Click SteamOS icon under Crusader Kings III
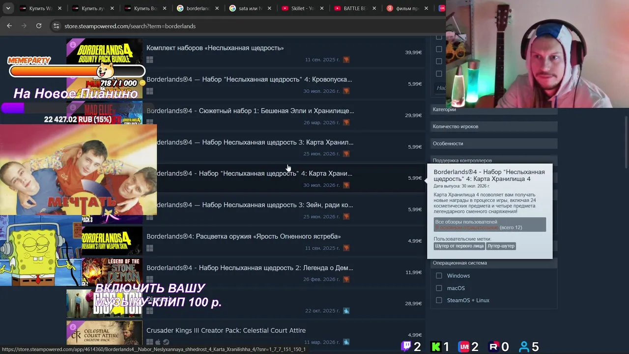Viewport: 629px width, 354px height. click(166, 342)
